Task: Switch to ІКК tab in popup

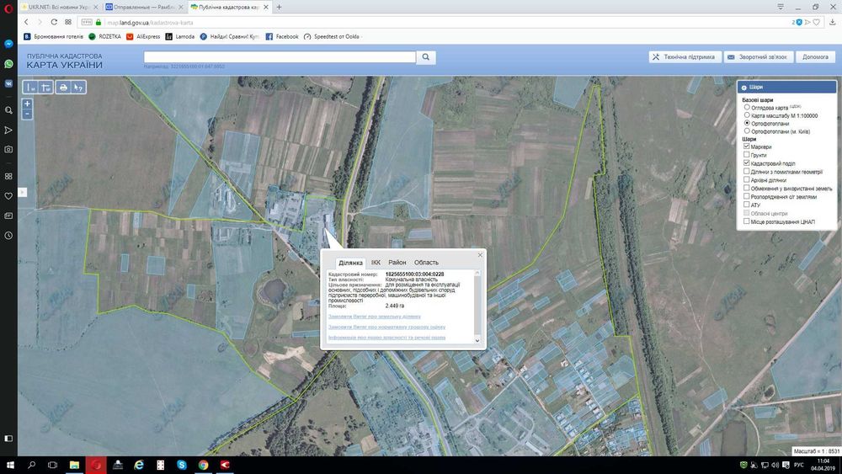Action: click(x=376, y=263)
